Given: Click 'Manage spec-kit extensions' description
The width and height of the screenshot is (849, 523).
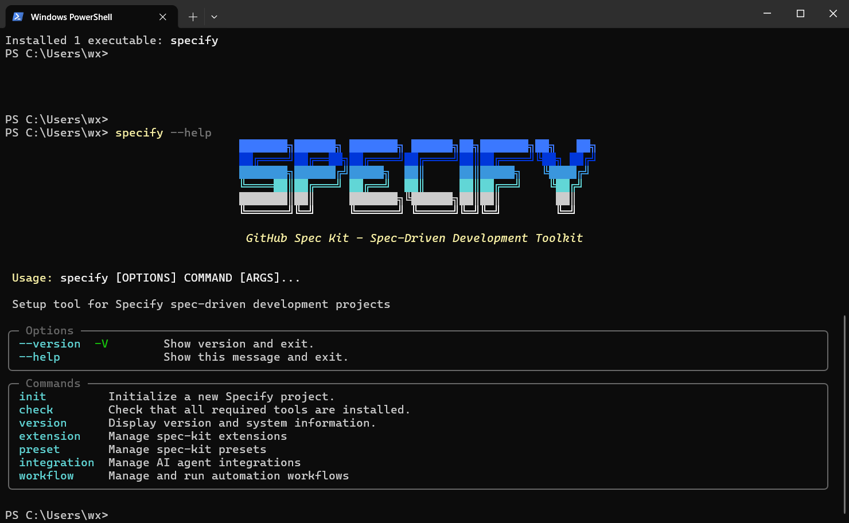Looking at the screenshot, I should pyautogui.click(x=197, y=436).
